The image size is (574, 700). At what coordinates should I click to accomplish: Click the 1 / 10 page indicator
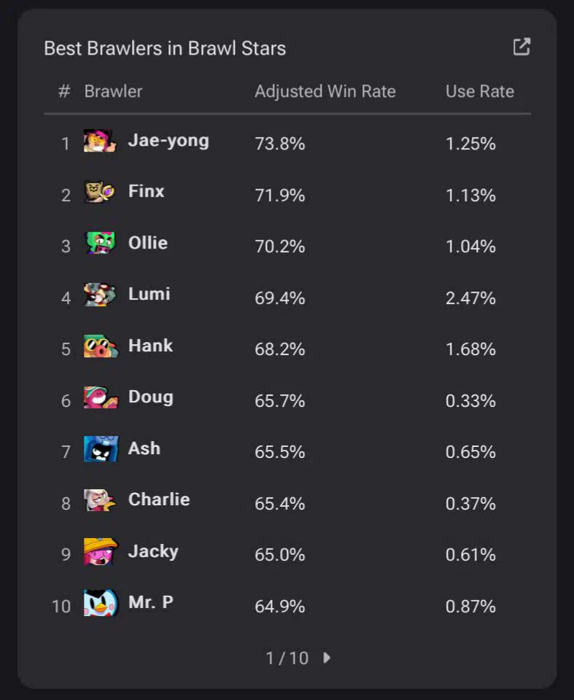pyautogui.click(x=287, y=658)
